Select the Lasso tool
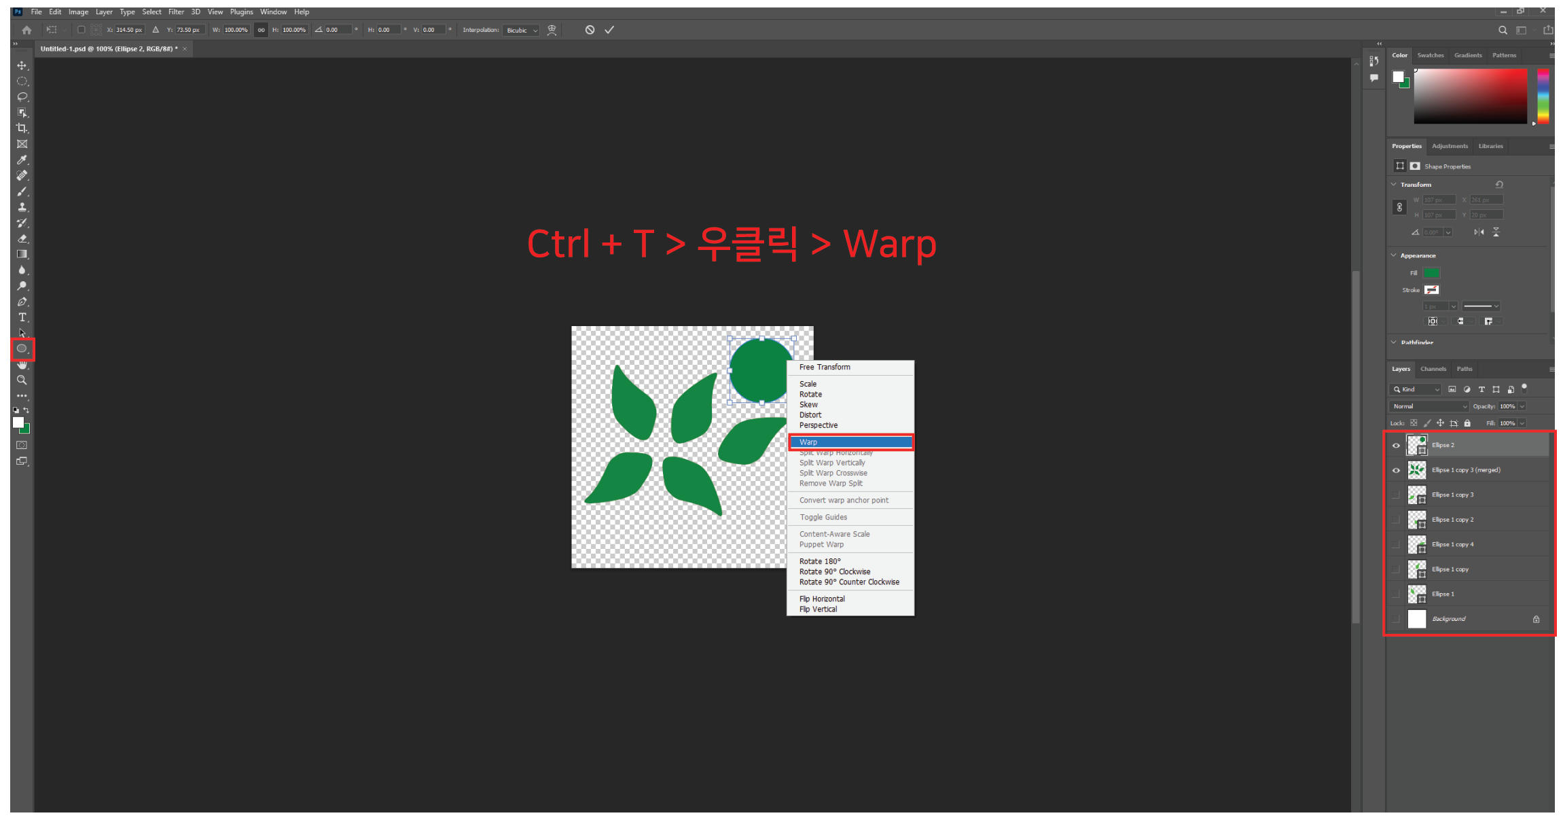 [x=22, y=96]
